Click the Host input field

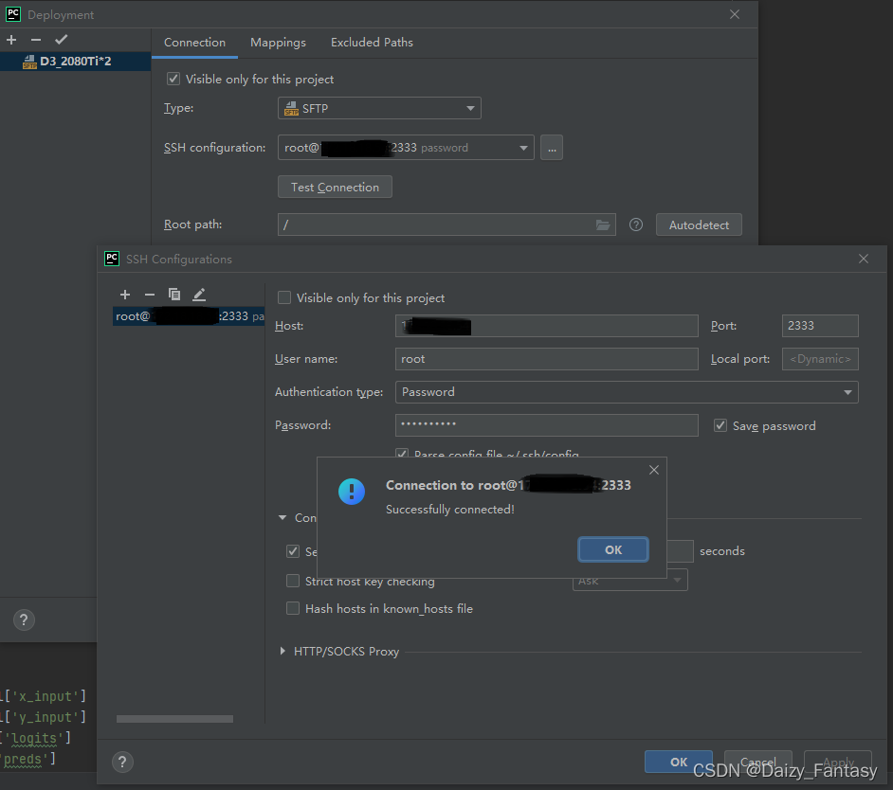(x=547, y=326)
